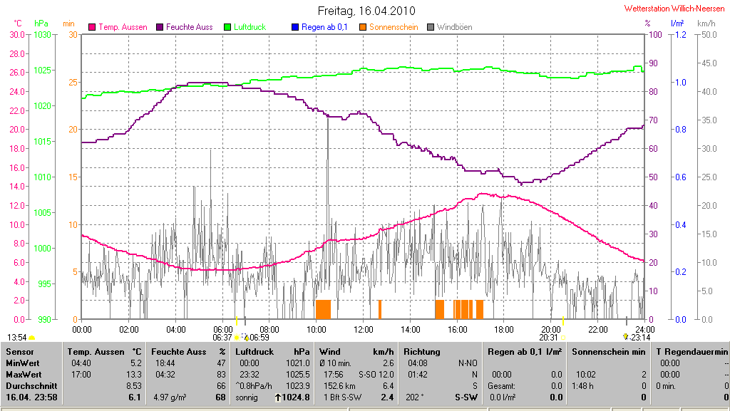Click the average temperature value 8.53
The image size is (730, 411).
134,386
